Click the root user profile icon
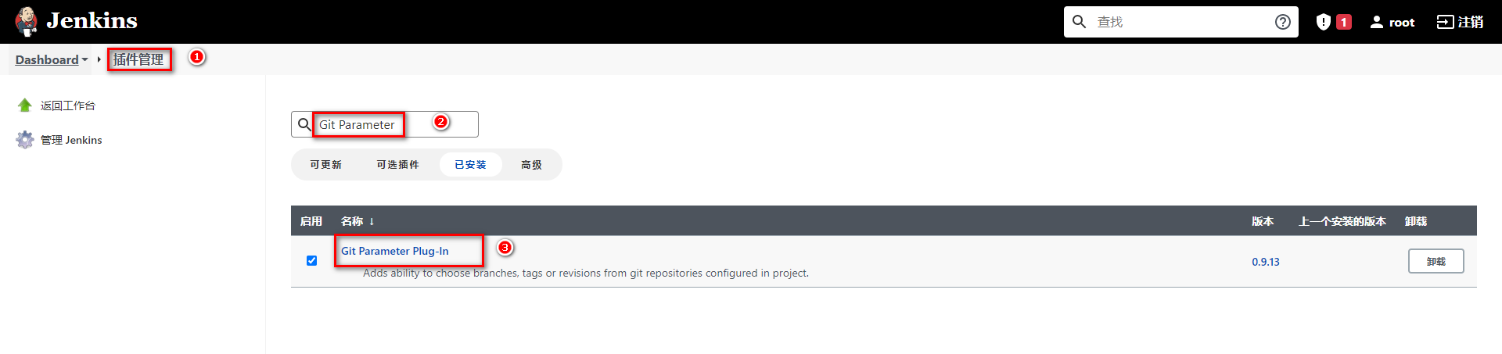Viewport: 1502px width, 354px height. click(x=1377, y=22)
